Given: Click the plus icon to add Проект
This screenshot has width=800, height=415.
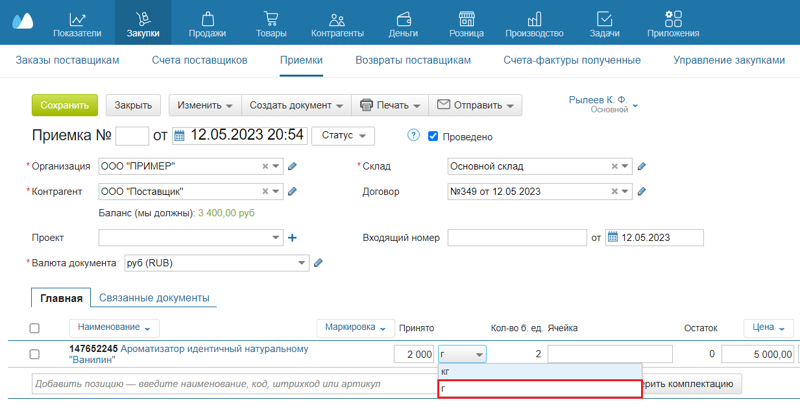Looking at the screenshot, I should tap(292, 238).
